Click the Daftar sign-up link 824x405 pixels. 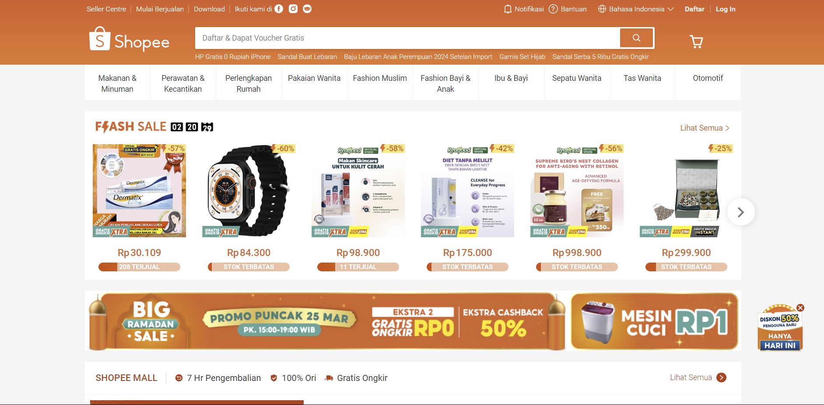pyautogui.click(x=694, y=9)
